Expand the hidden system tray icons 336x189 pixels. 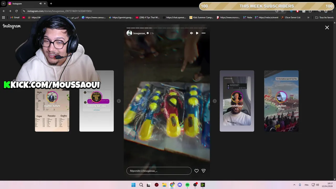click(294, 185)
